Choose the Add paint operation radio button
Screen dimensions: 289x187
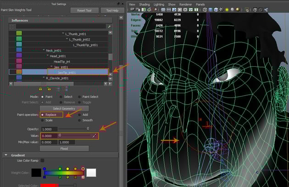80,114
